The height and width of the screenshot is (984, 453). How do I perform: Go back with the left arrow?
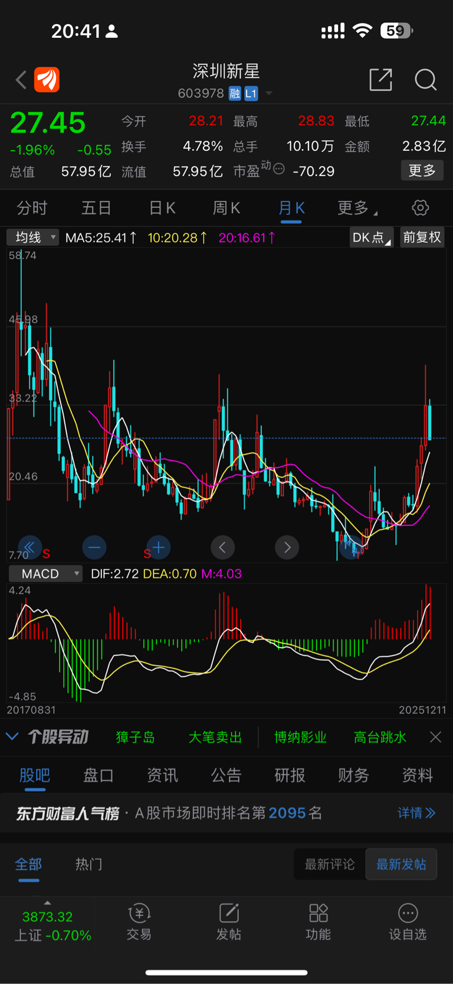tap(21, 80)
